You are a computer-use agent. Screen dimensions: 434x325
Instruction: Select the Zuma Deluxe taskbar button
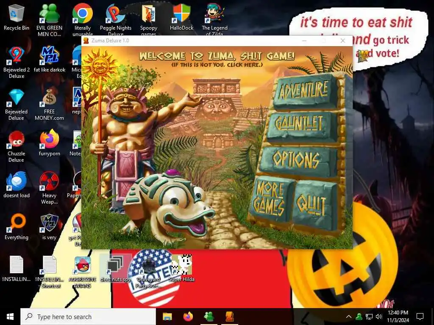point(230,317)
